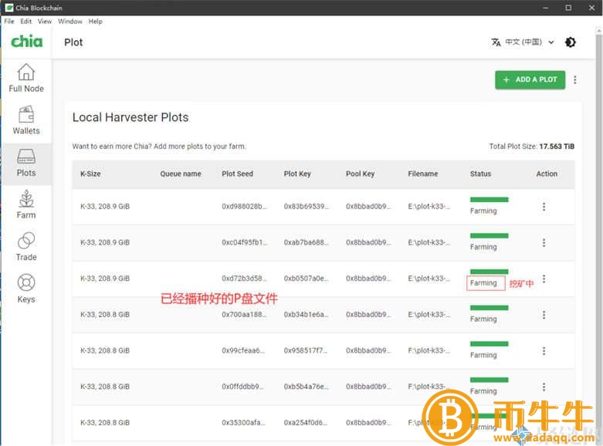The image size is (603, 446).
Task: Click the Filename column header
Action: click(422, 174)
